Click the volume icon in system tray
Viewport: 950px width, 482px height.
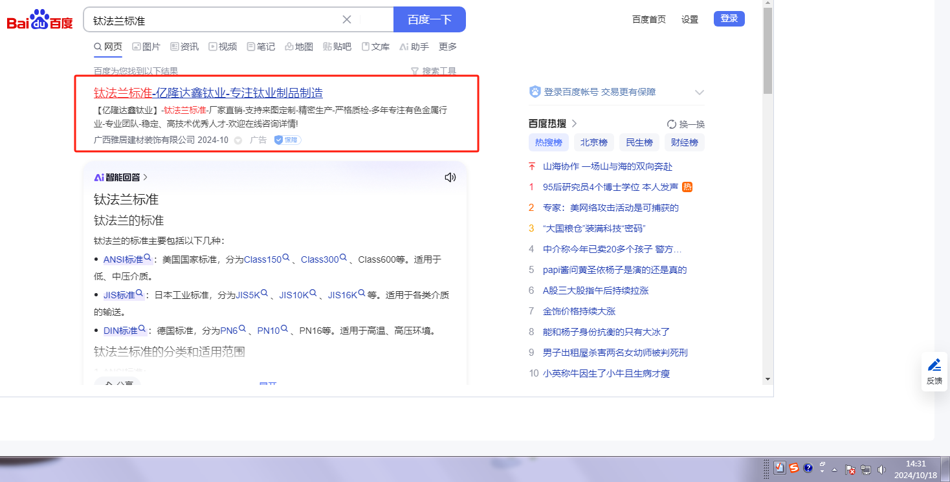coord(881,469)
